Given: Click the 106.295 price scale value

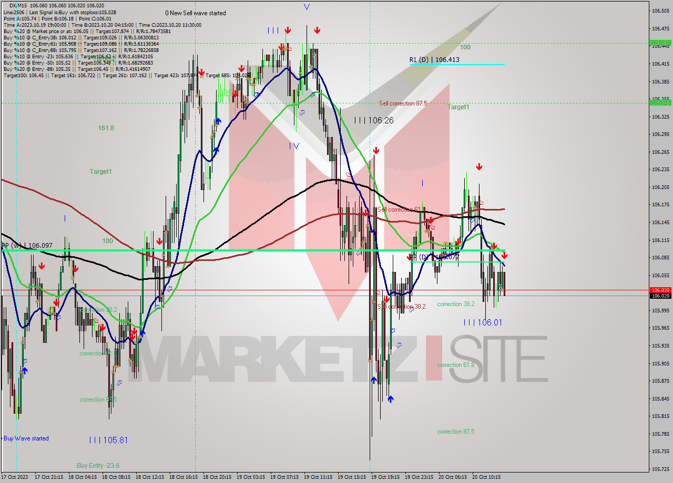Looking at the screenshot, I should pyautogui.click(x=660, y=134).
